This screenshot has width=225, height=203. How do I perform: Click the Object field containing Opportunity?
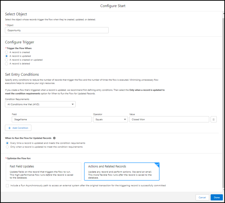point(57,30)
